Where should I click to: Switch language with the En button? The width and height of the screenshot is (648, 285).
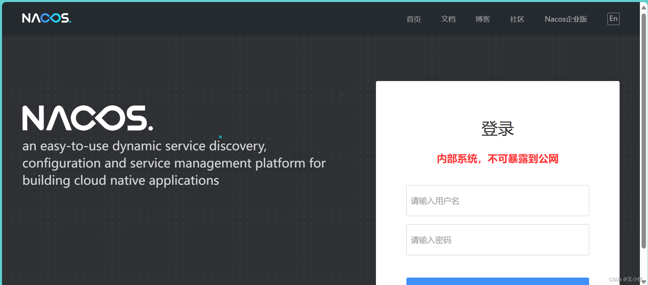click(613, 19)
